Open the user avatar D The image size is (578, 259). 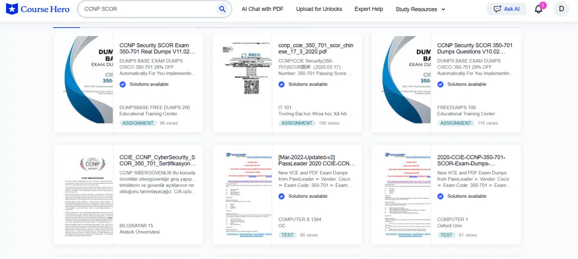[561, 9]
